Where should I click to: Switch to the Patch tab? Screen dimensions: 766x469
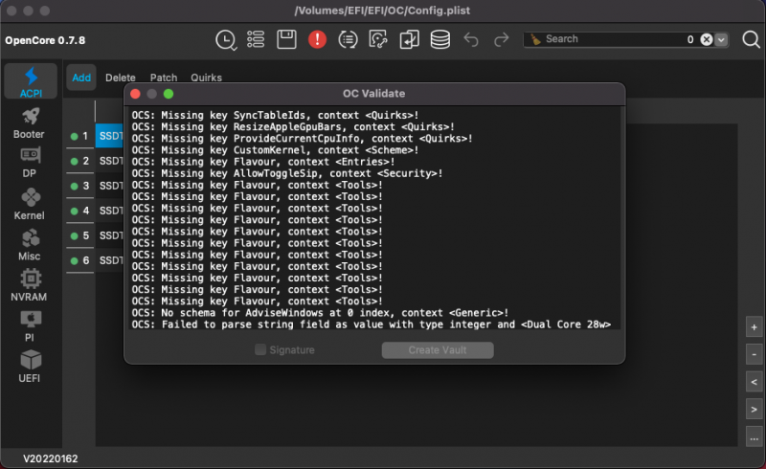pos(164,78)
